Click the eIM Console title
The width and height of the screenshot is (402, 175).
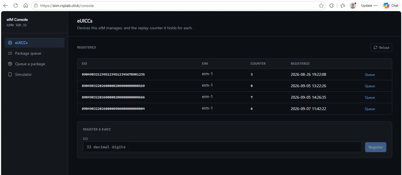click(17, 20)
